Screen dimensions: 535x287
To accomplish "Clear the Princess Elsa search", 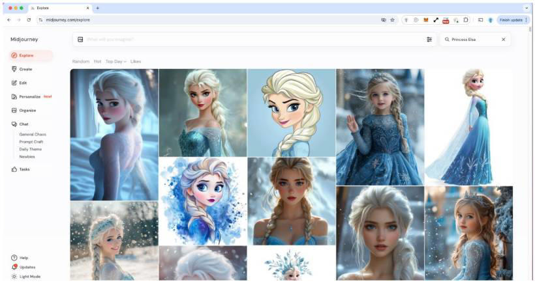I will (503, 40).
